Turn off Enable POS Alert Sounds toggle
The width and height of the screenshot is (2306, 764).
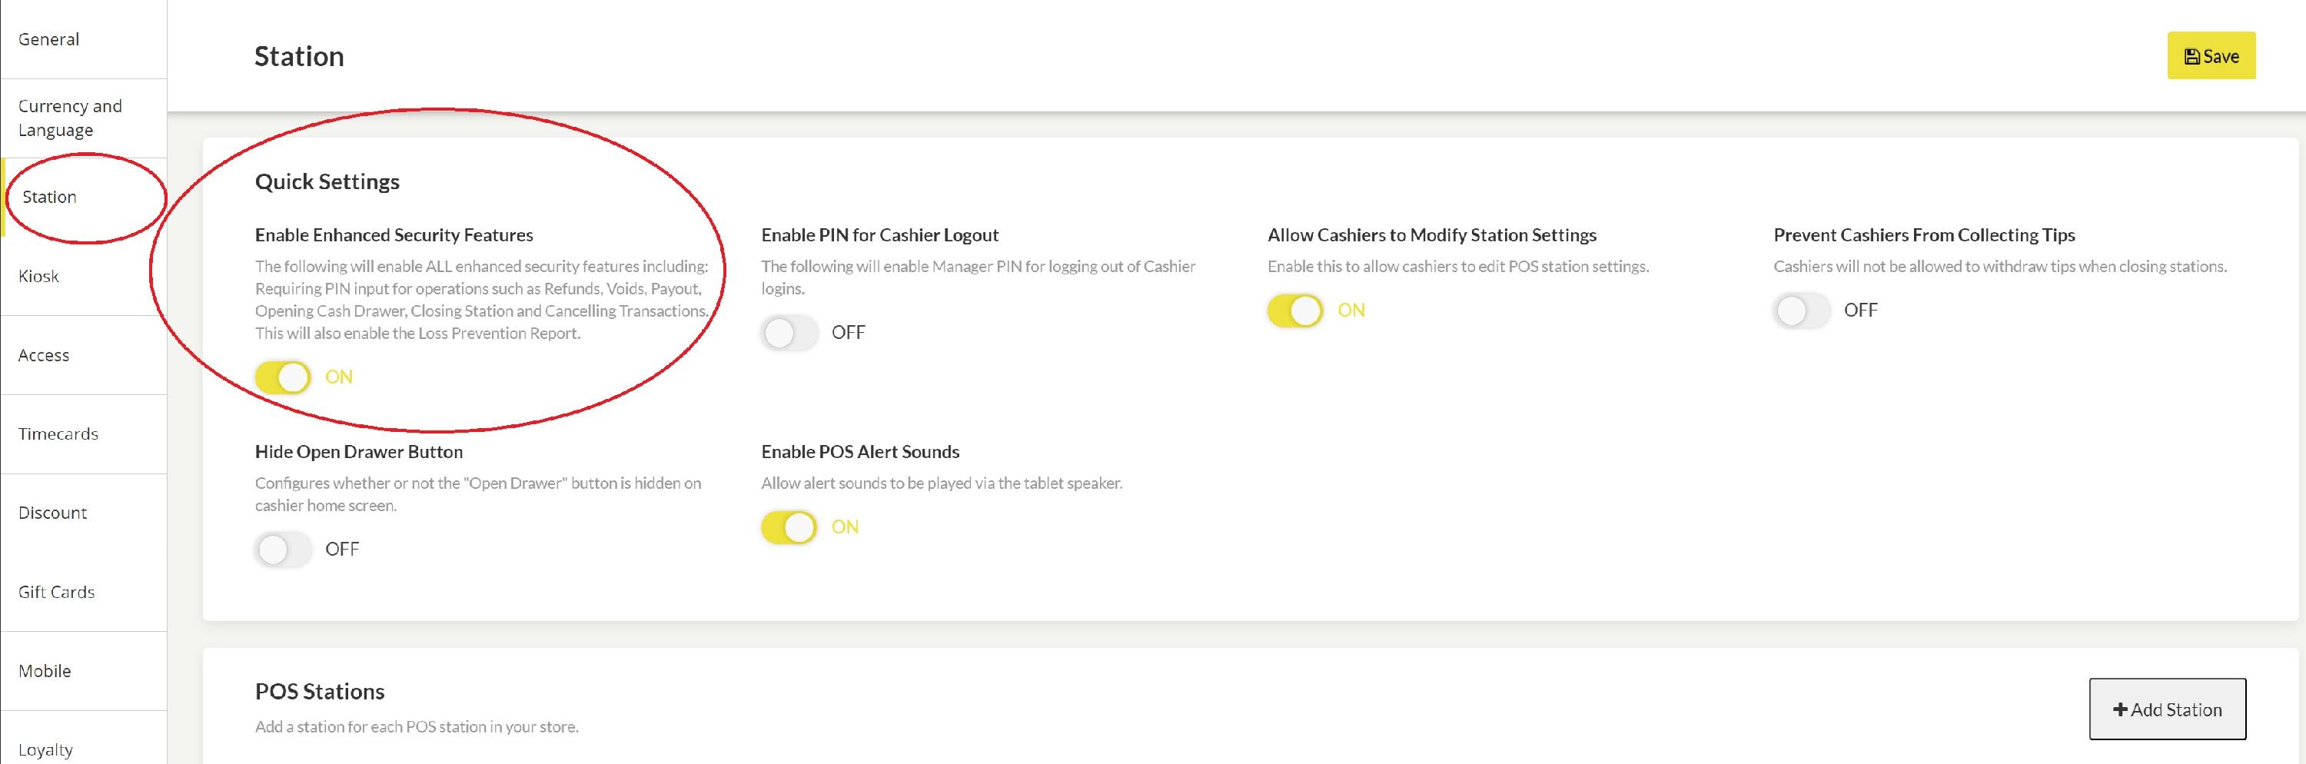[789, 527]
